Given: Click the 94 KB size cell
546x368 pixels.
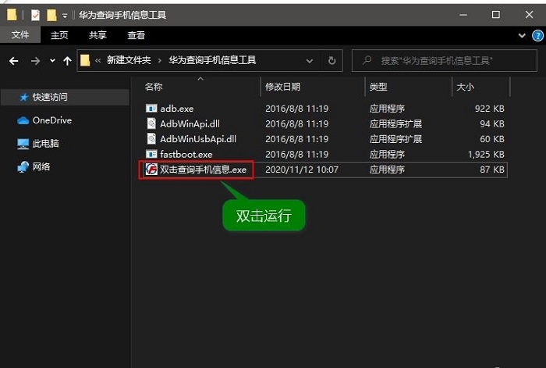Looking at the screenshot, I should point(492,123).
